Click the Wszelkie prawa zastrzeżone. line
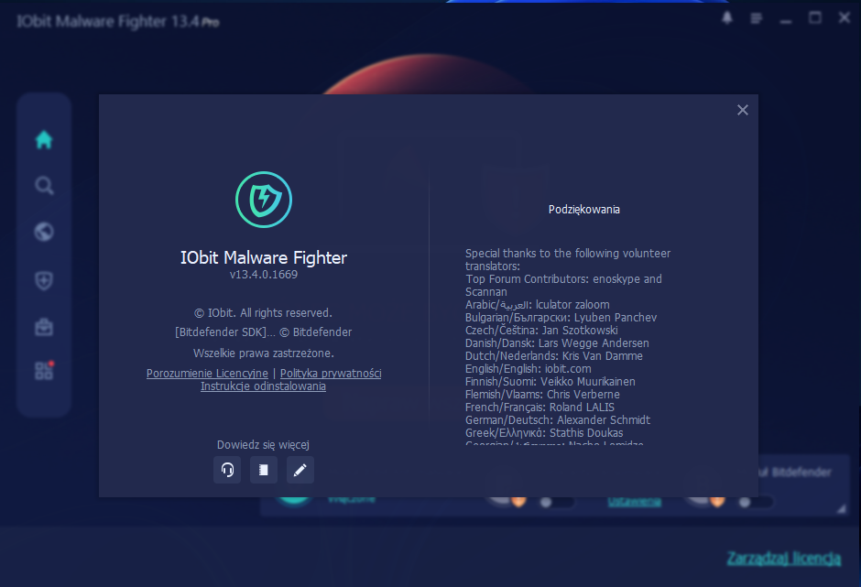The image size is (861, 587). click(x=264, y=353)
